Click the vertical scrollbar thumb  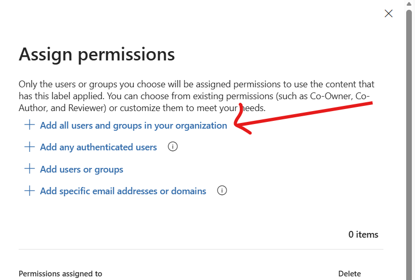(x=409, y=143)
